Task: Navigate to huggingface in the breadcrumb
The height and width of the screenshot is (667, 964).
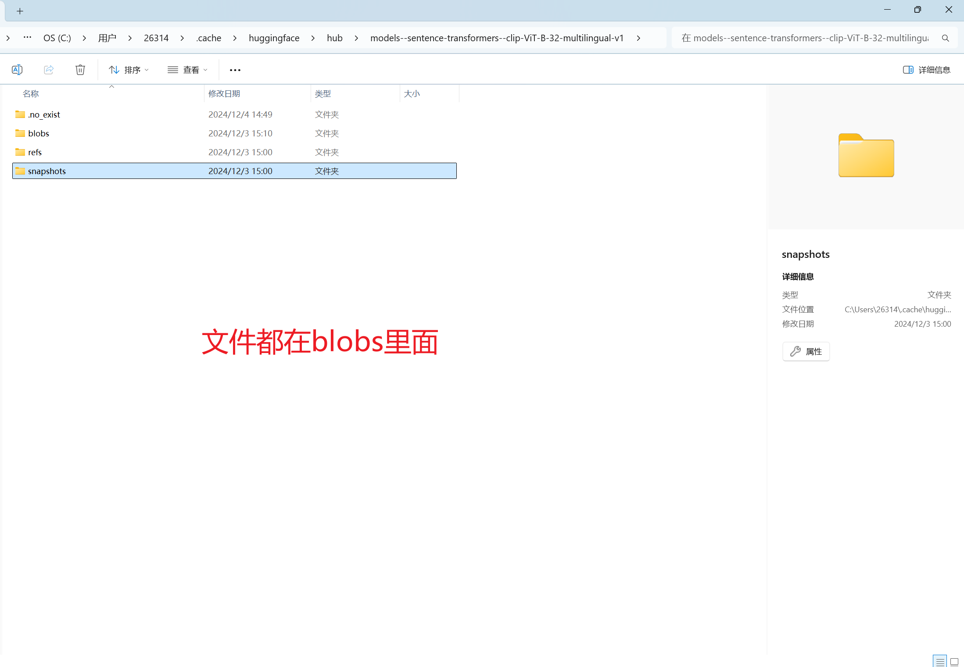Action: coord(274,38)
